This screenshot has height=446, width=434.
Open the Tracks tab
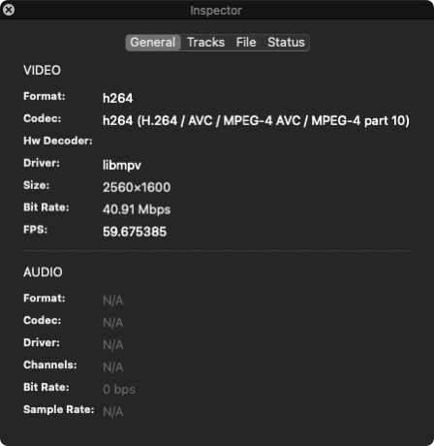point(205,43)
